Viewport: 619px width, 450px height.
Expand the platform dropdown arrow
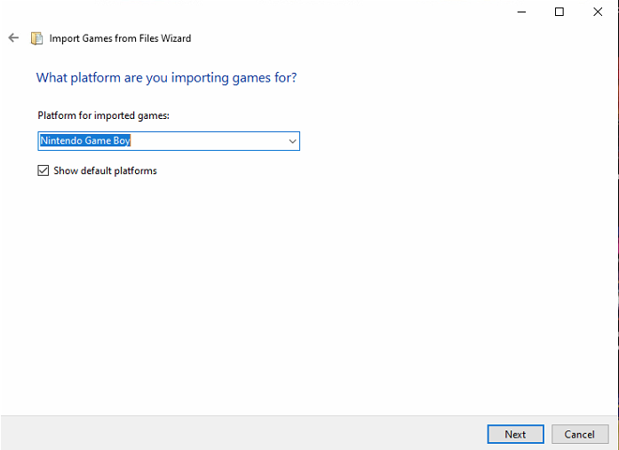[x=292, y=141]
